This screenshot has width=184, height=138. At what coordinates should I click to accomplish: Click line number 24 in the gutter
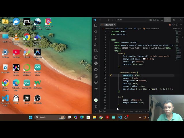[x=105, y=94]
